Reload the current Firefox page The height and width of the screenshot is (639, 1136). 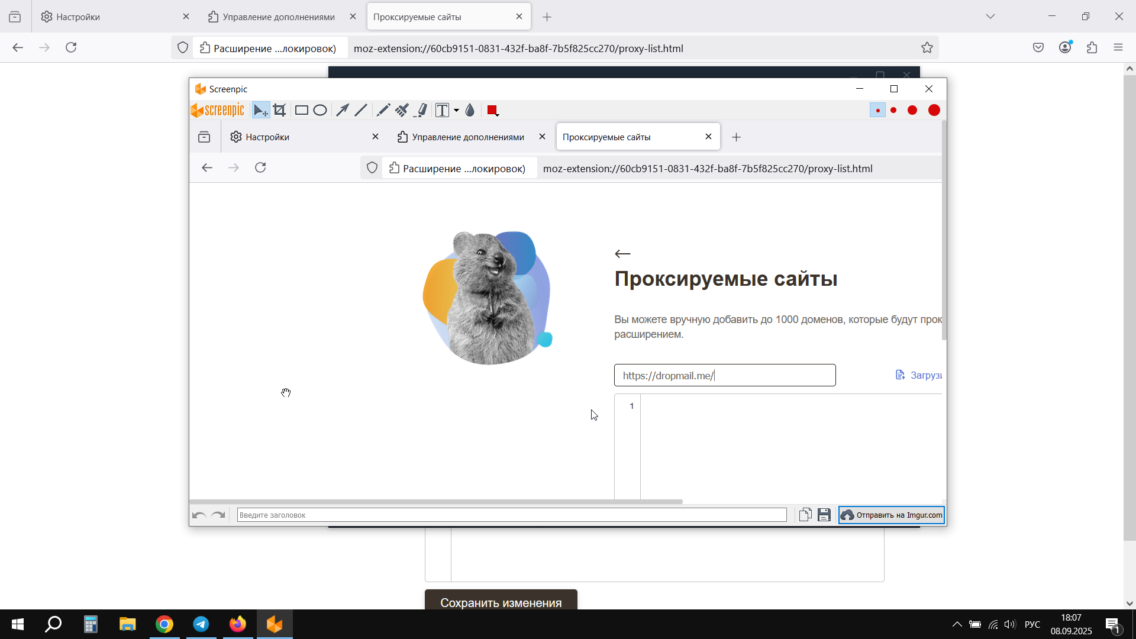(x=71, y=48)
